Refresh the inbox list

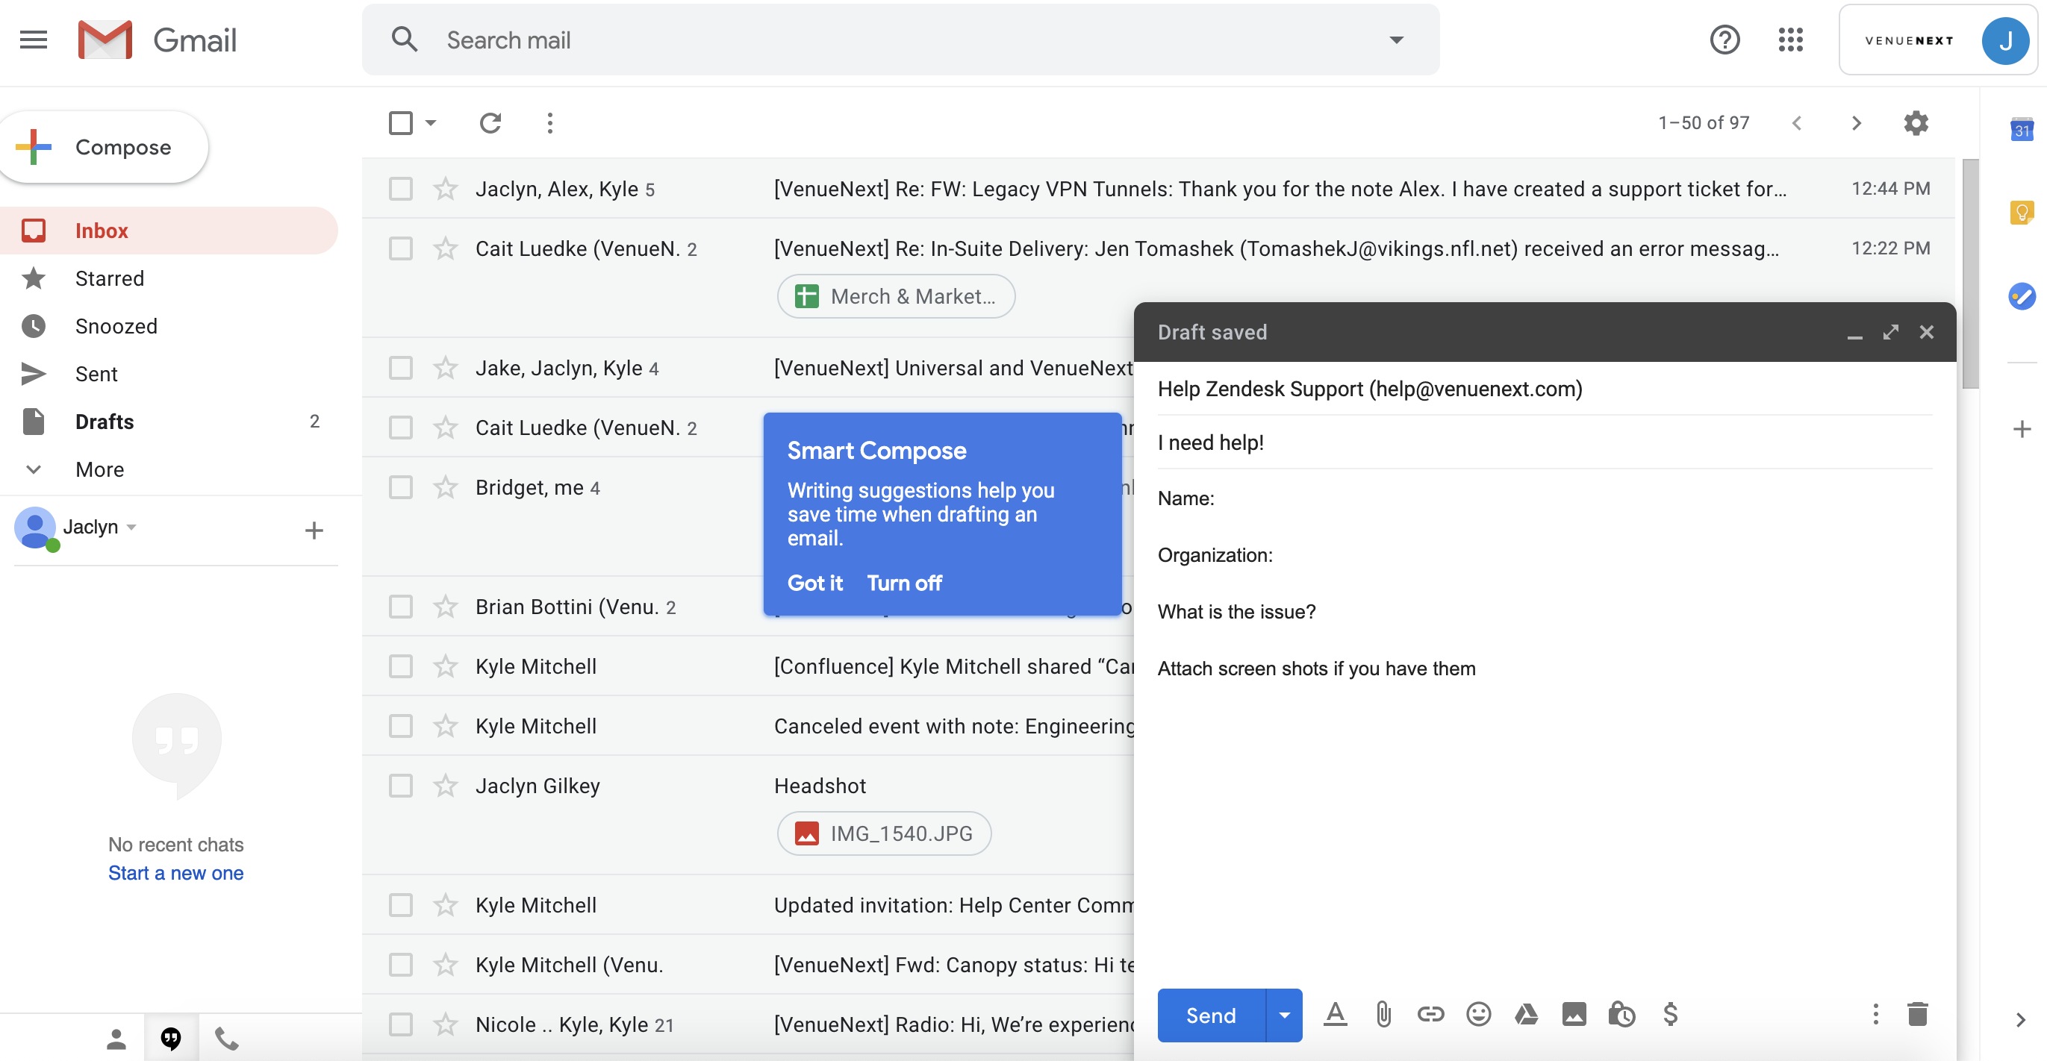pos(490,123)
